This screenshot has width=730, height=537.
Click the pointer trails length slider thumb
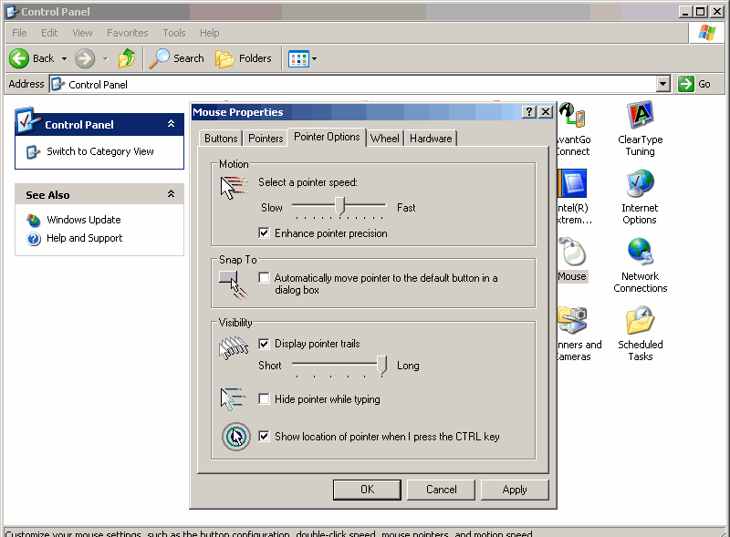(381, 366)
